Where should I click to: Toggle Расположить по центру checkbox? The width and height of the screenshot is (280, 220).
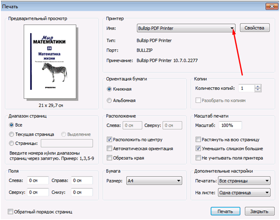[x=110, y=139]
